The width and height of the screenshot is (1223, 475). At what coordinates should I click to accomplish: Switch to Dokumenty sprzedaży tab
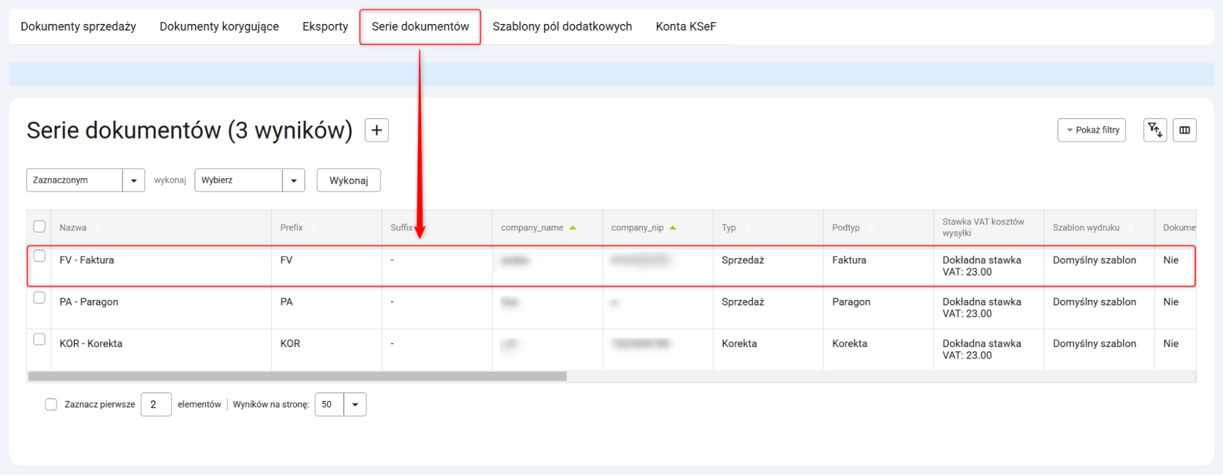click(78, 26)
